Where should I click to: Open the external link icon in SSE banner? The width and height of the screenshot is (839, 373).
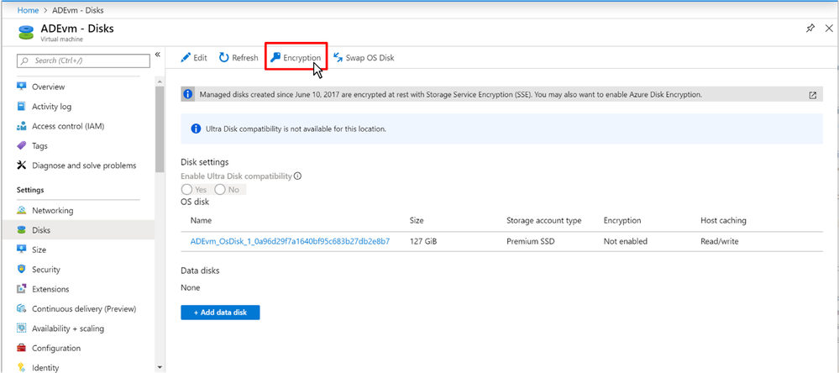pos(812,95)
